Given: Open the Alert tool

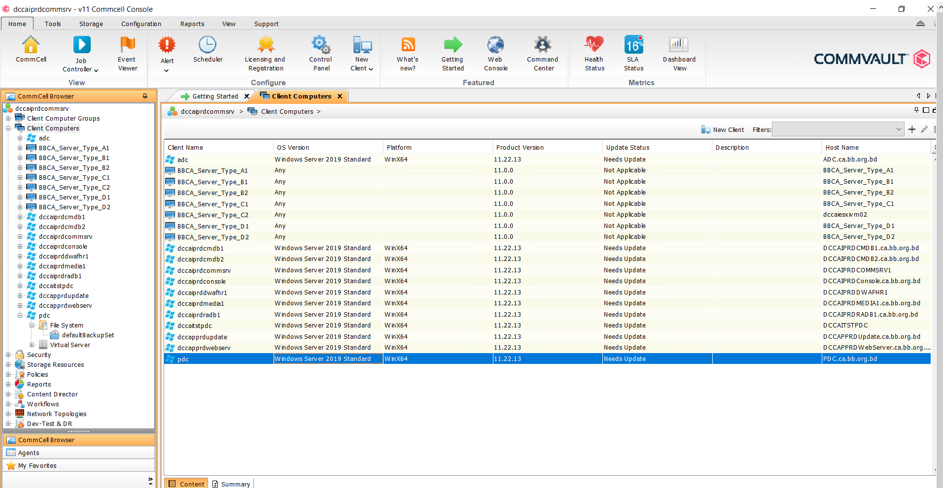Looking at the screenshot, I should coord(167,54).
